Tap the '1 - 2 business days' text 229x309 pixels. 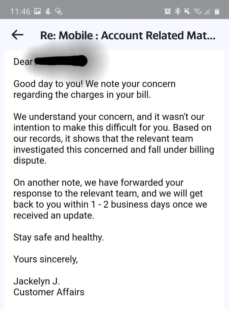tap(131, 204)
